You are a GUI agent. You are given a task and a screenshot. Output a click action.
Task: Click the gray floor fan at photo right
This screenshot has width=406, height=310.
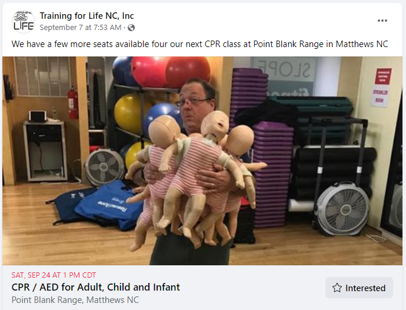pyautogui.click(x=343, y=208)
